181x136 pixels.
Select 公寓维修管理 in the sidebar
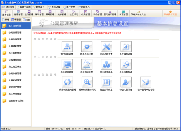[x=15, y=60]
